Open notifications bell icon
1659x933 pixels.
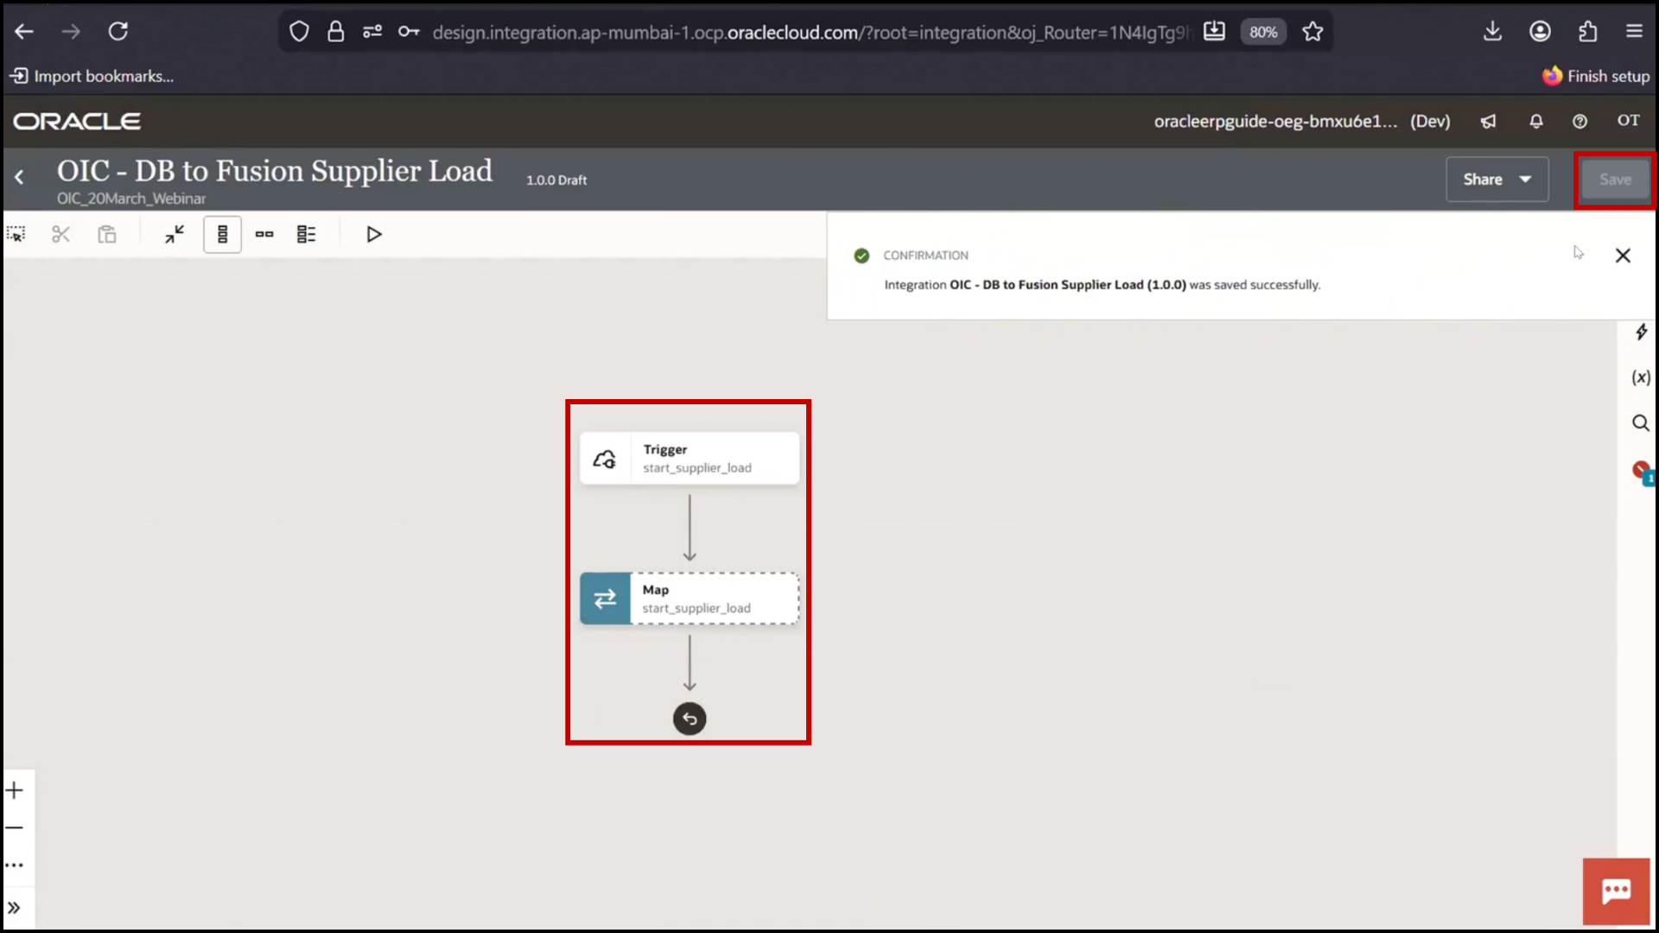coord(1536,121)
